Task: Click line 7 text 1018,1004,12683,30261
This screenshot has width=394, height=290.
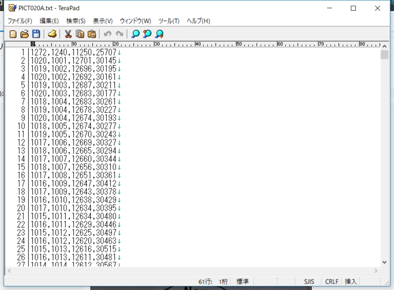Action: (73, 102)
